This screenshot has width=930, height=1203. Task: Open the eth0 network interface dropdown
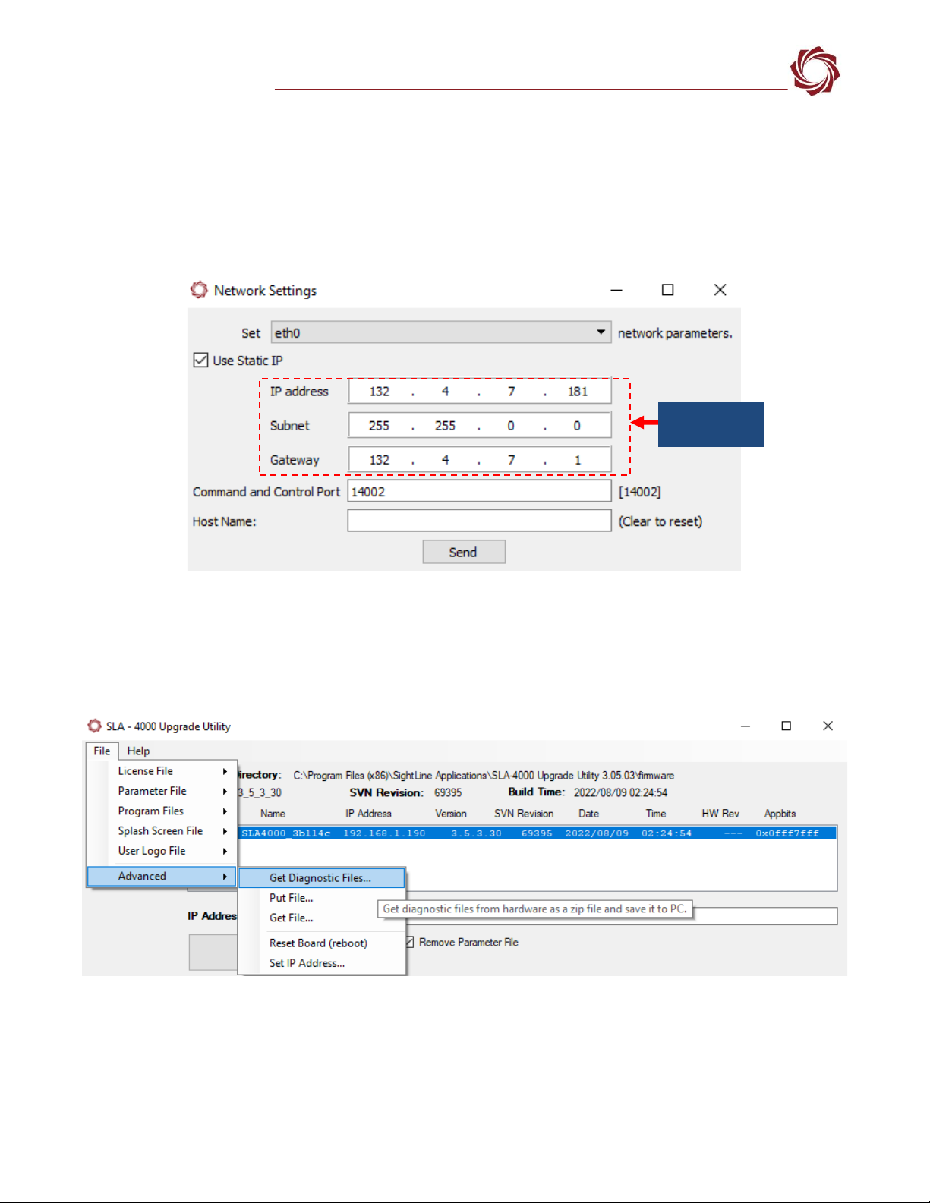(x=441, y=332)
